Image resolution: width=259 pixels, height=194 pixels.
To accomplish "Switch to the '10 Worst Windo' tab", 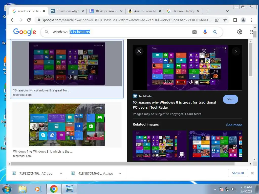I will tap(106, 11).
